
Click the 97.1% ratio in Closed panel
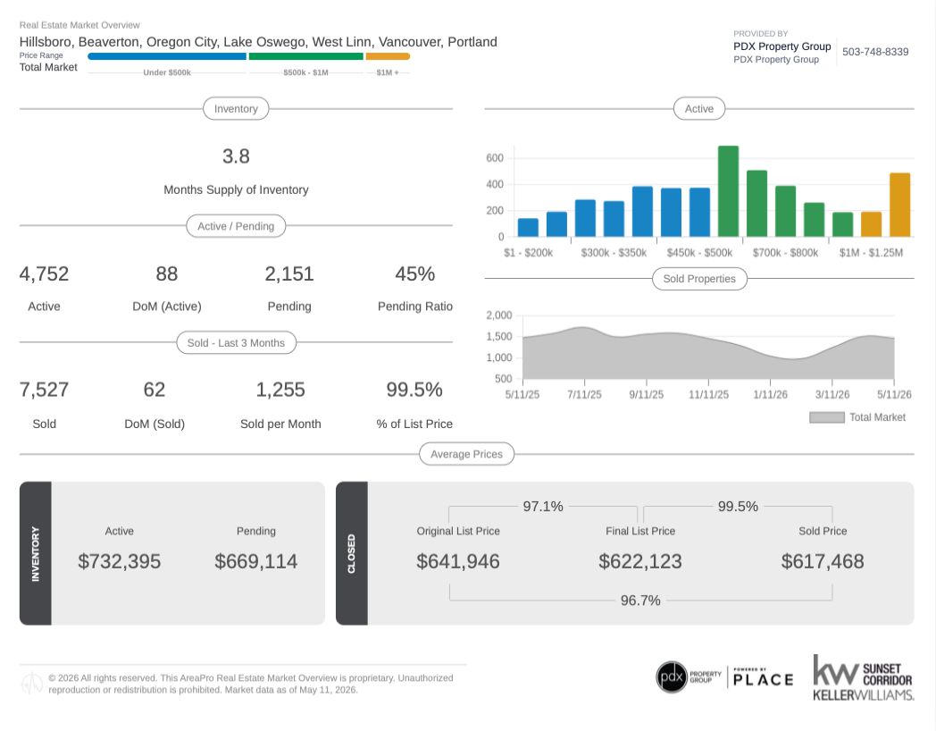(543, 507)
